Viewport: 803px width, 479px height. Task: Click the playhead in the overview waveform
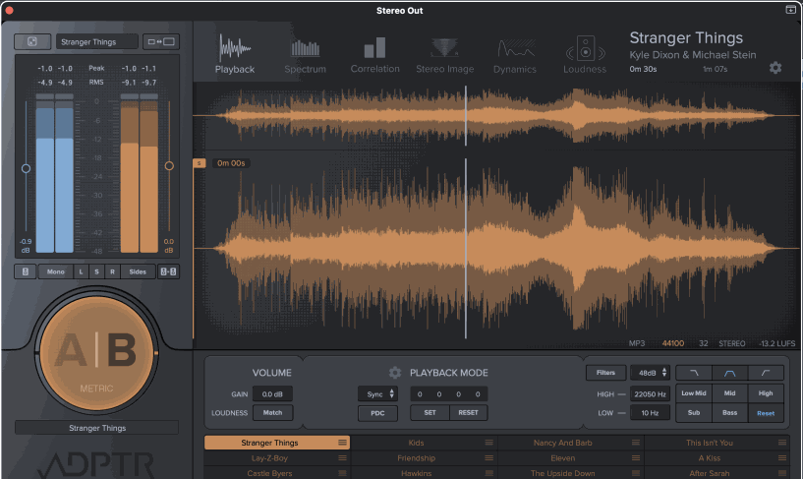[x=466, y=116]
